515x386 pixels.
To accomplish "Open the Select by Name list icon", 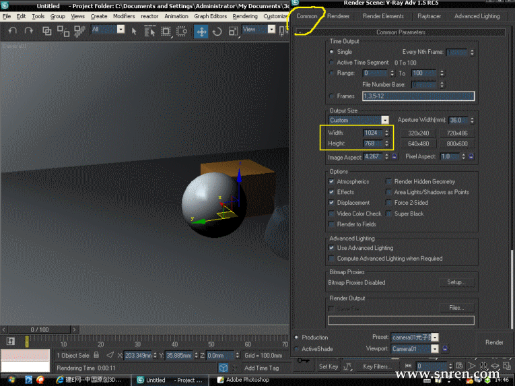I will (150, 31).
